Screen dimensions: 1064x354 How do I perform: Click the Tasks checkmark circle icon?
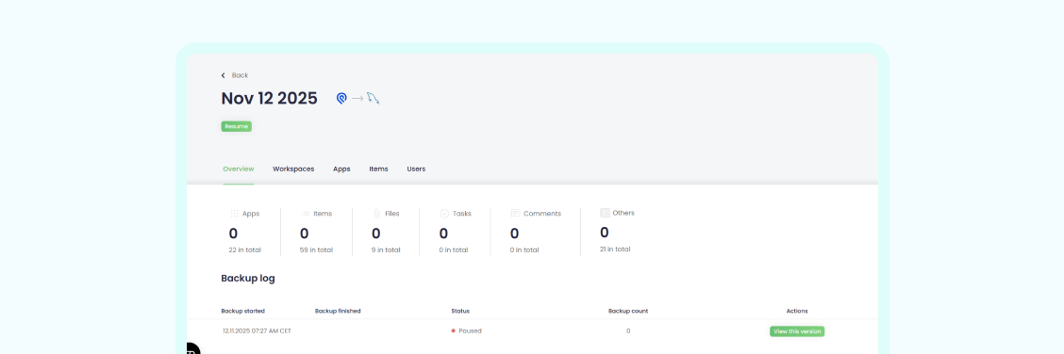[444, 213]
